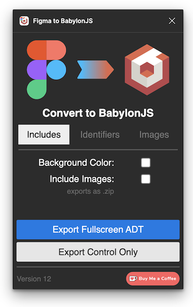
Task: Tick the Include Images checkbox
Action: [146, 179]
